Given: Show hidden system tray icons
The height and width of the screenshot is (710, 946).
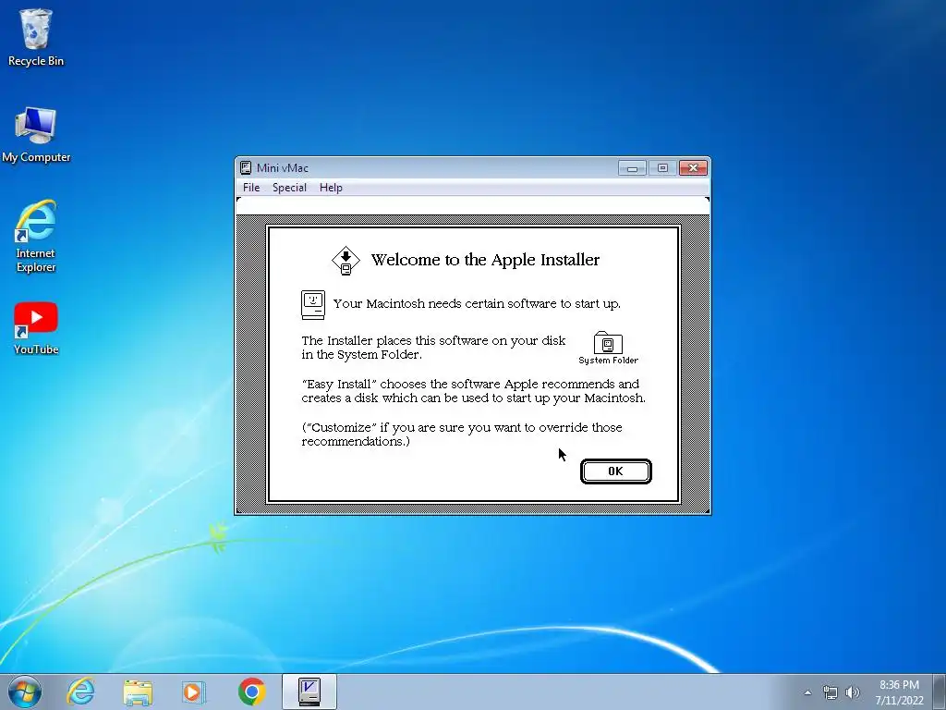Looking at the screenshot, I should point(807,692).
